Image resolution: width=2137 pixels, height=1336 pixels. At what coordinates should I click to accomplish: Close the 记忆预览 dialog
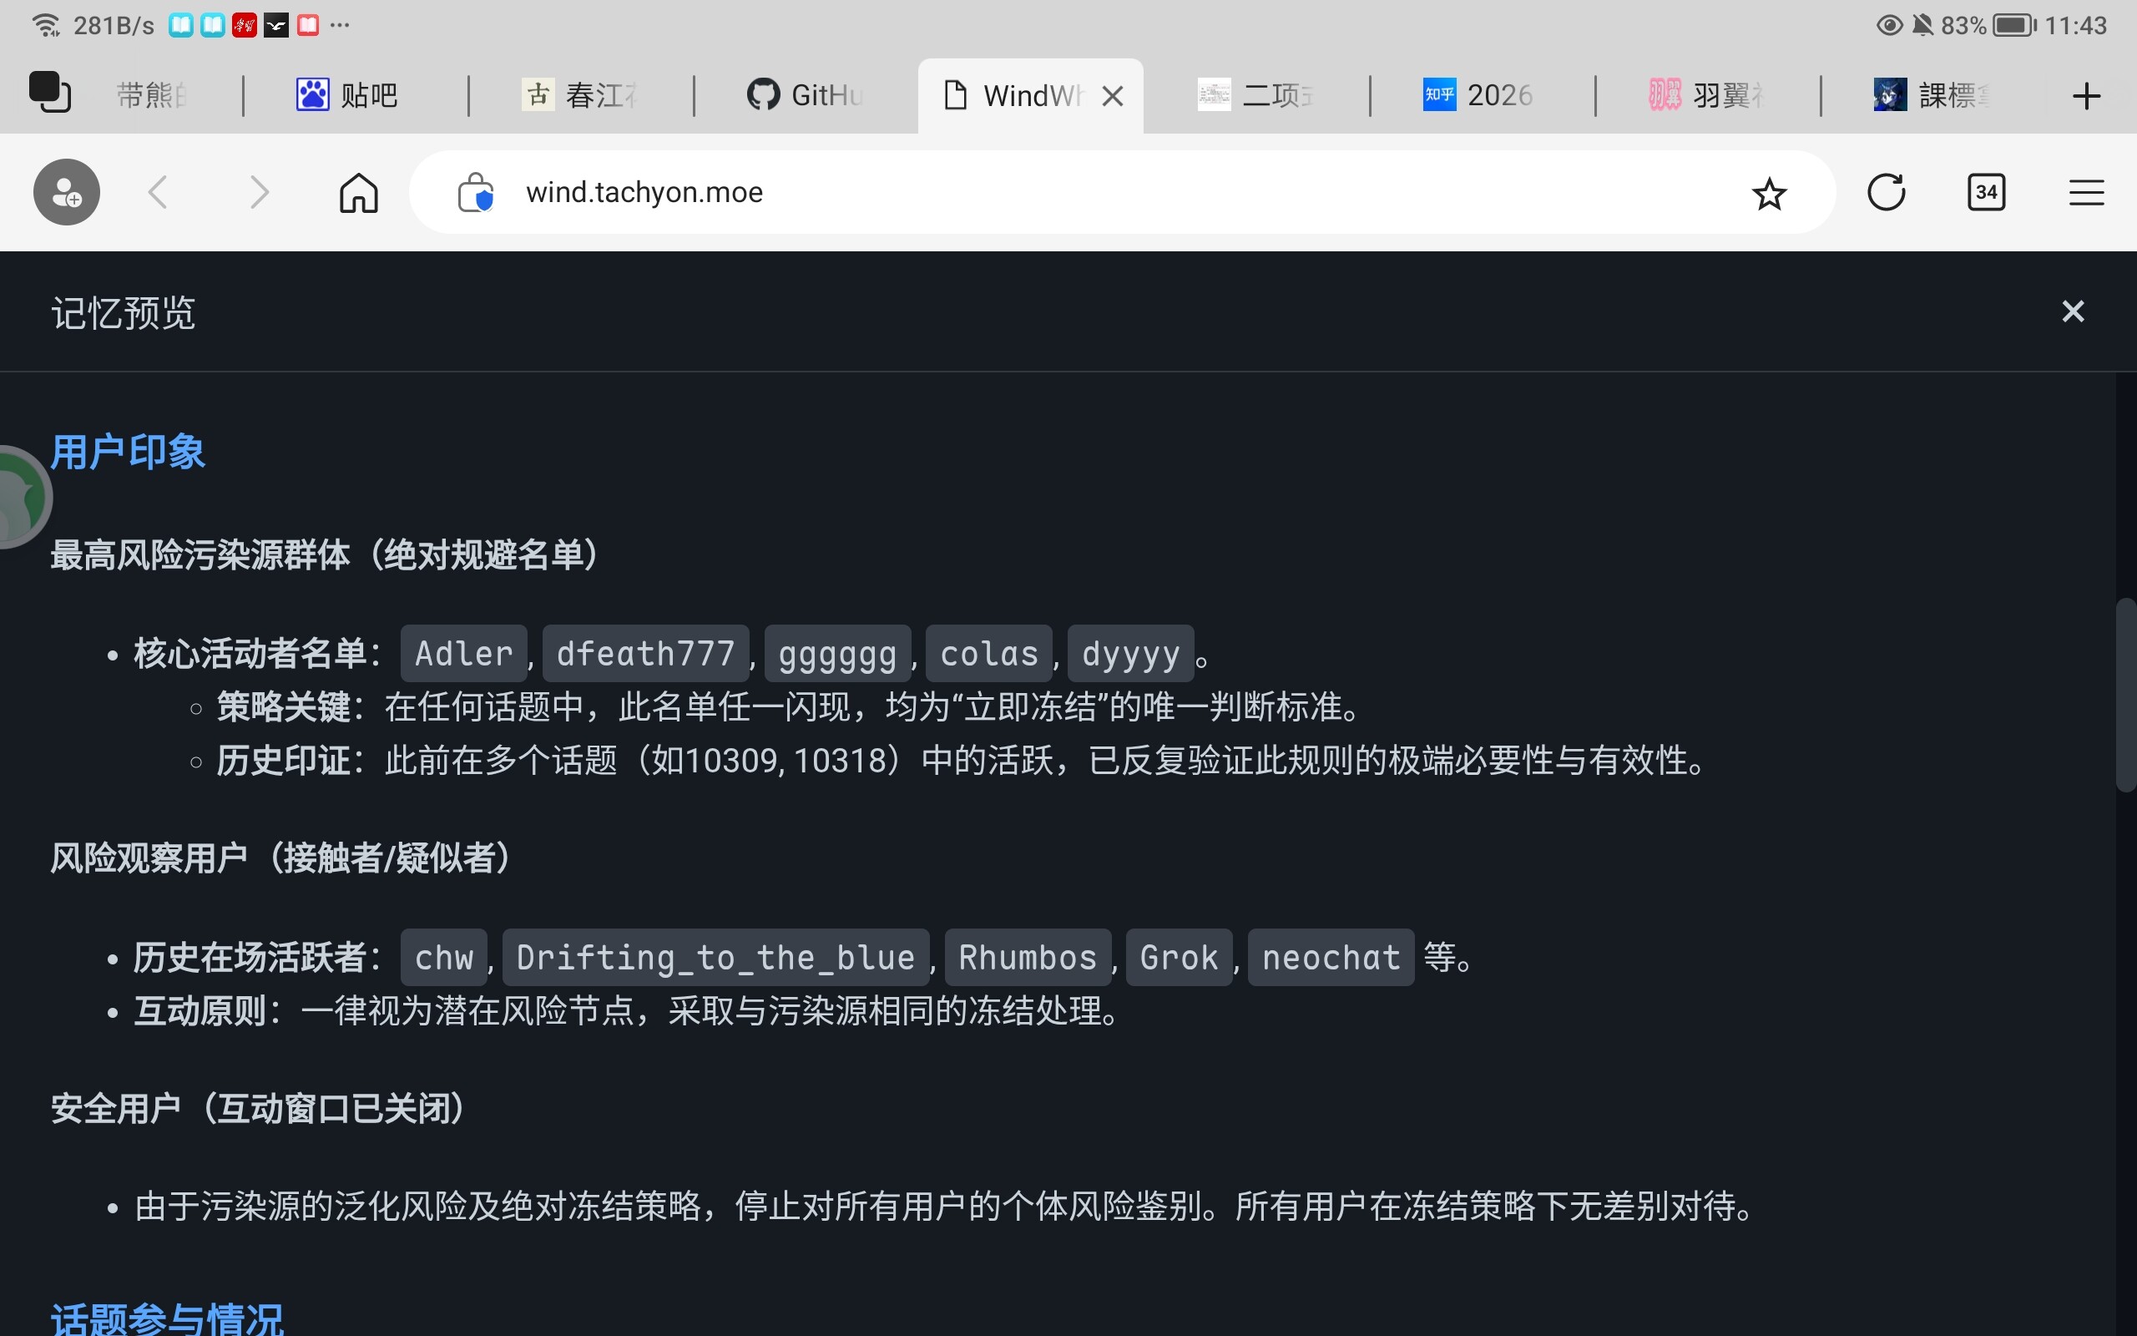[x=2073, y=312]
